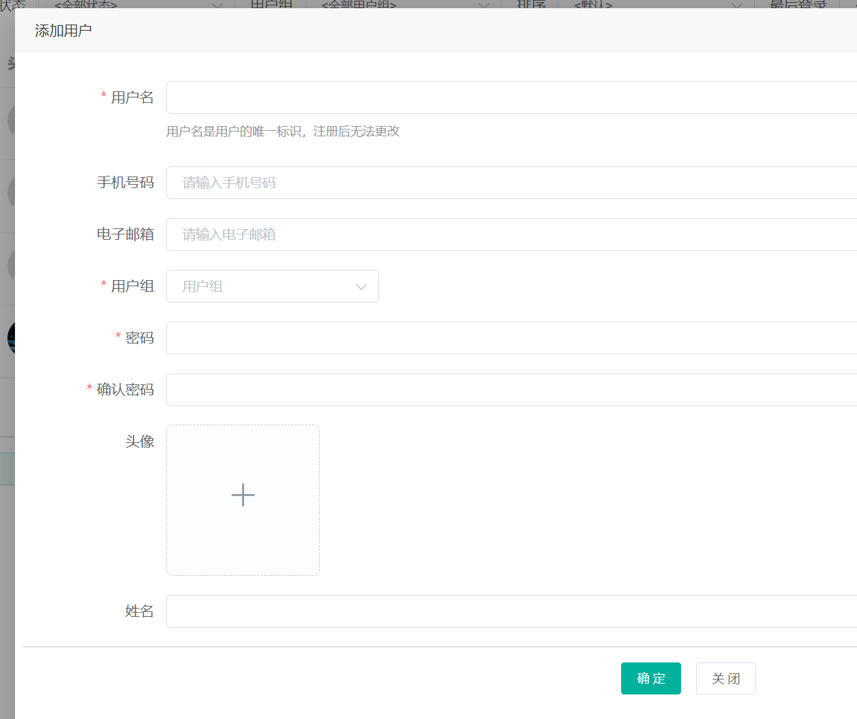This screenshot has width=857, height=719.
Task: Click the chevron arrow on the 用户组 selector
Action: pos(361,286)
